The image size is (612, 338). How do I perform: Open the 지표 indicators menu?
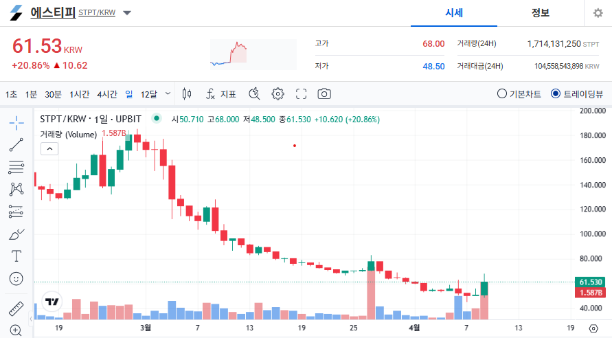(x=221, y=94)
